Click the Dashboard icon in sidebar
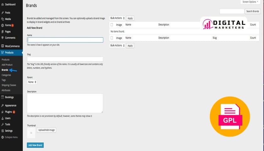Image resolution: width=264 pixels, height=151 pixels. pyautogui.click(x=3, y=4)
